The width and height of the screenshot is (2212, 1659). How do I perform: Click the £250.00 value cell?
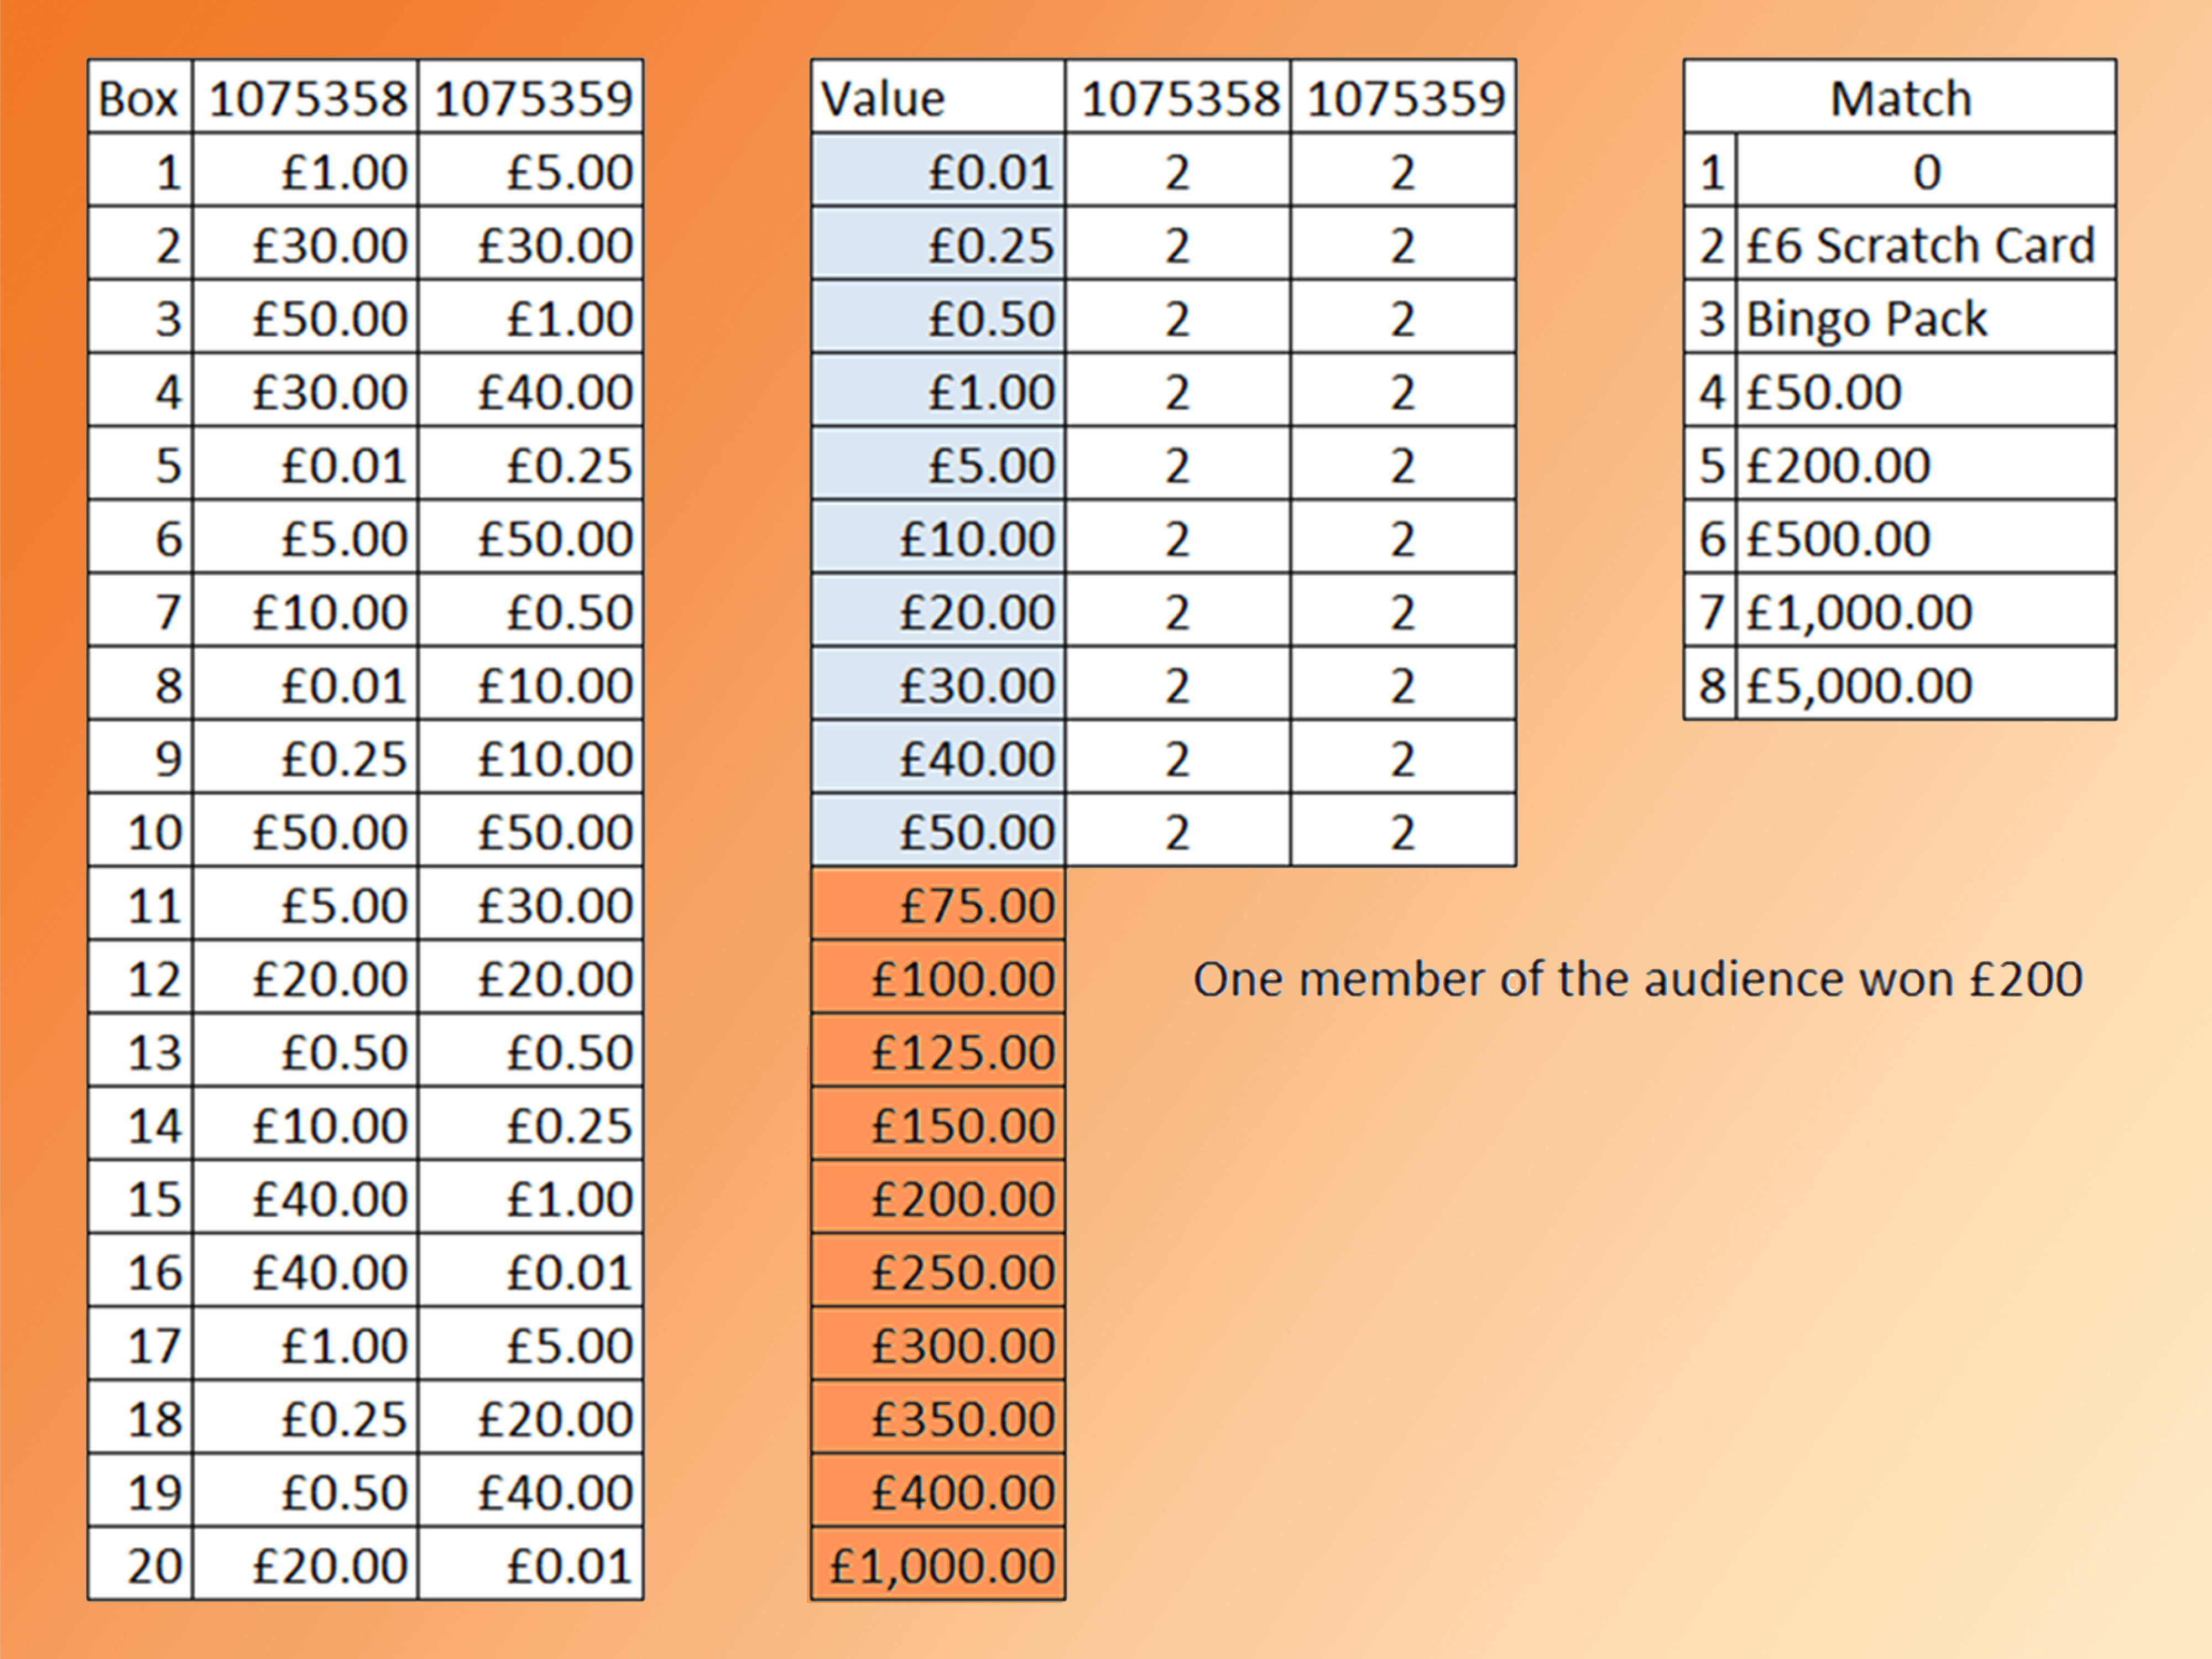point(937,1272)
